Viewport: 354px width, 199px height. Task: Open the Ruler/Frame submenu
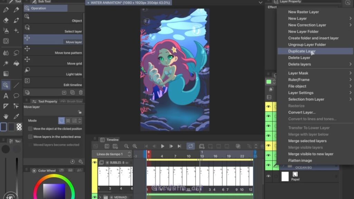click(x=315, y=80)
